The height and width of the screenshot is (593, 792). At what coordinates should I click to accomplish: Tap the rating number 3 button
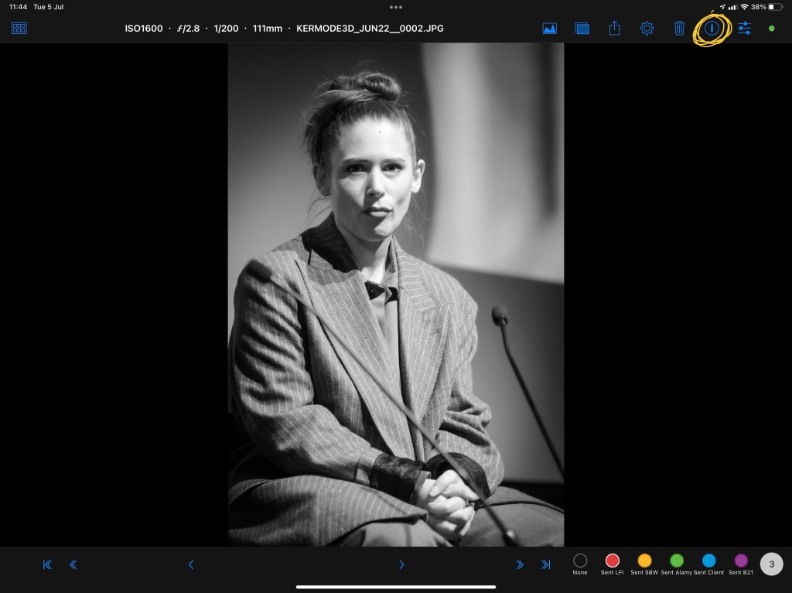(x=771, y=564)
